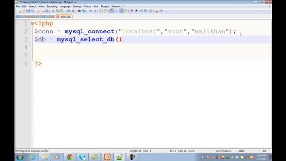
Task: Run macro multiple times icon
Action: click(146, 11)
